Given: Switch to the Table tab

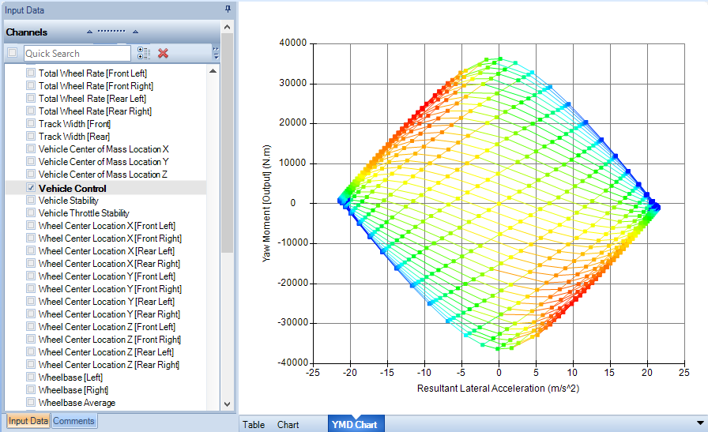Looking at the screenshot, I should [254, 425].
